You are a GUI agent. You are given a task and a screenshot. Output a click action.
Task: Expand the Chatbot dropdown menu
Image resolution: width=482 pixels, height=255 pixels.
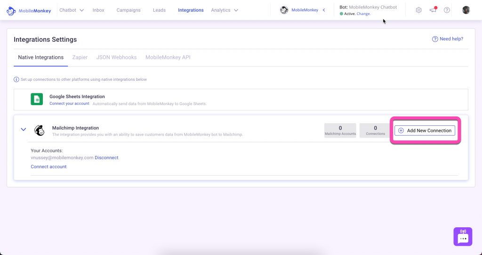(x=72, y=10)
